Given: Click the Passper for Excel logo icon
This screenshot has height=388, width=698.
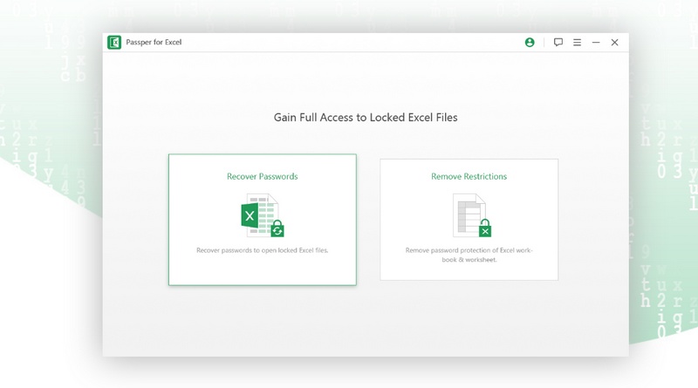Looking at the screenshot, I should (114, 42).
